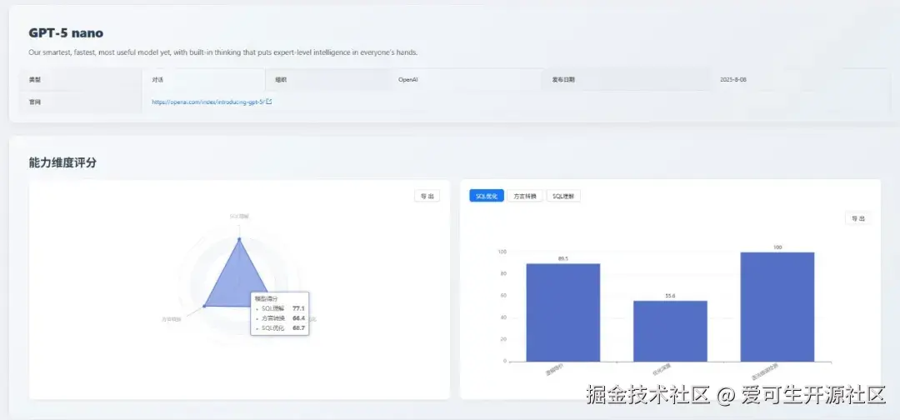Click the tooltip 方言转换 66.4 row
Screen dimensions: 900x420
click(279, 317)
